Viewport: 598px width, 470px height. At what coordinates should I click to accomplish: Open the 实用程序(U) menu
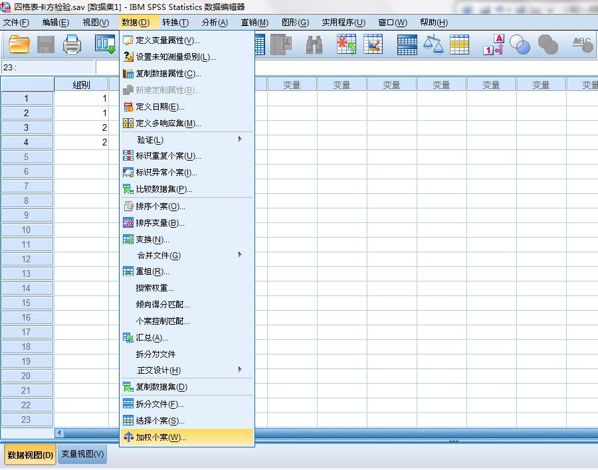[x=344, y=23]
